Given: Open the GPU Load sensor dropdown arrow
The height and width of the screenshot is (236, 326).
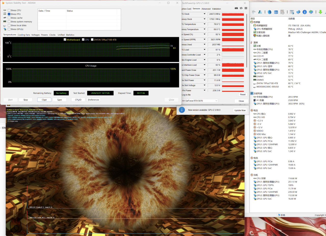Looking at the screenshot, I should point(204,50).
